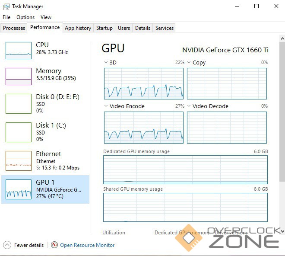Switch to the Processes tab
Screen dimensions: 285x256
coord(14,28)
